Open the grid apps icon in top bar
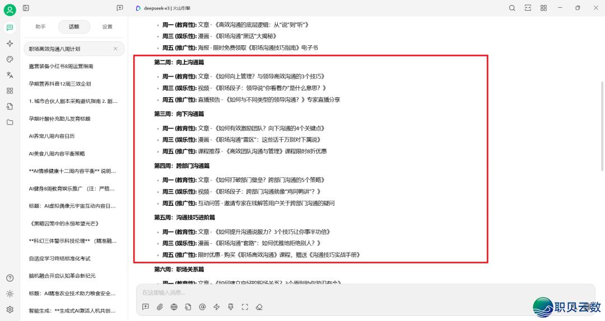The width and height of the screenshot is (605, 321). point(543,8)
